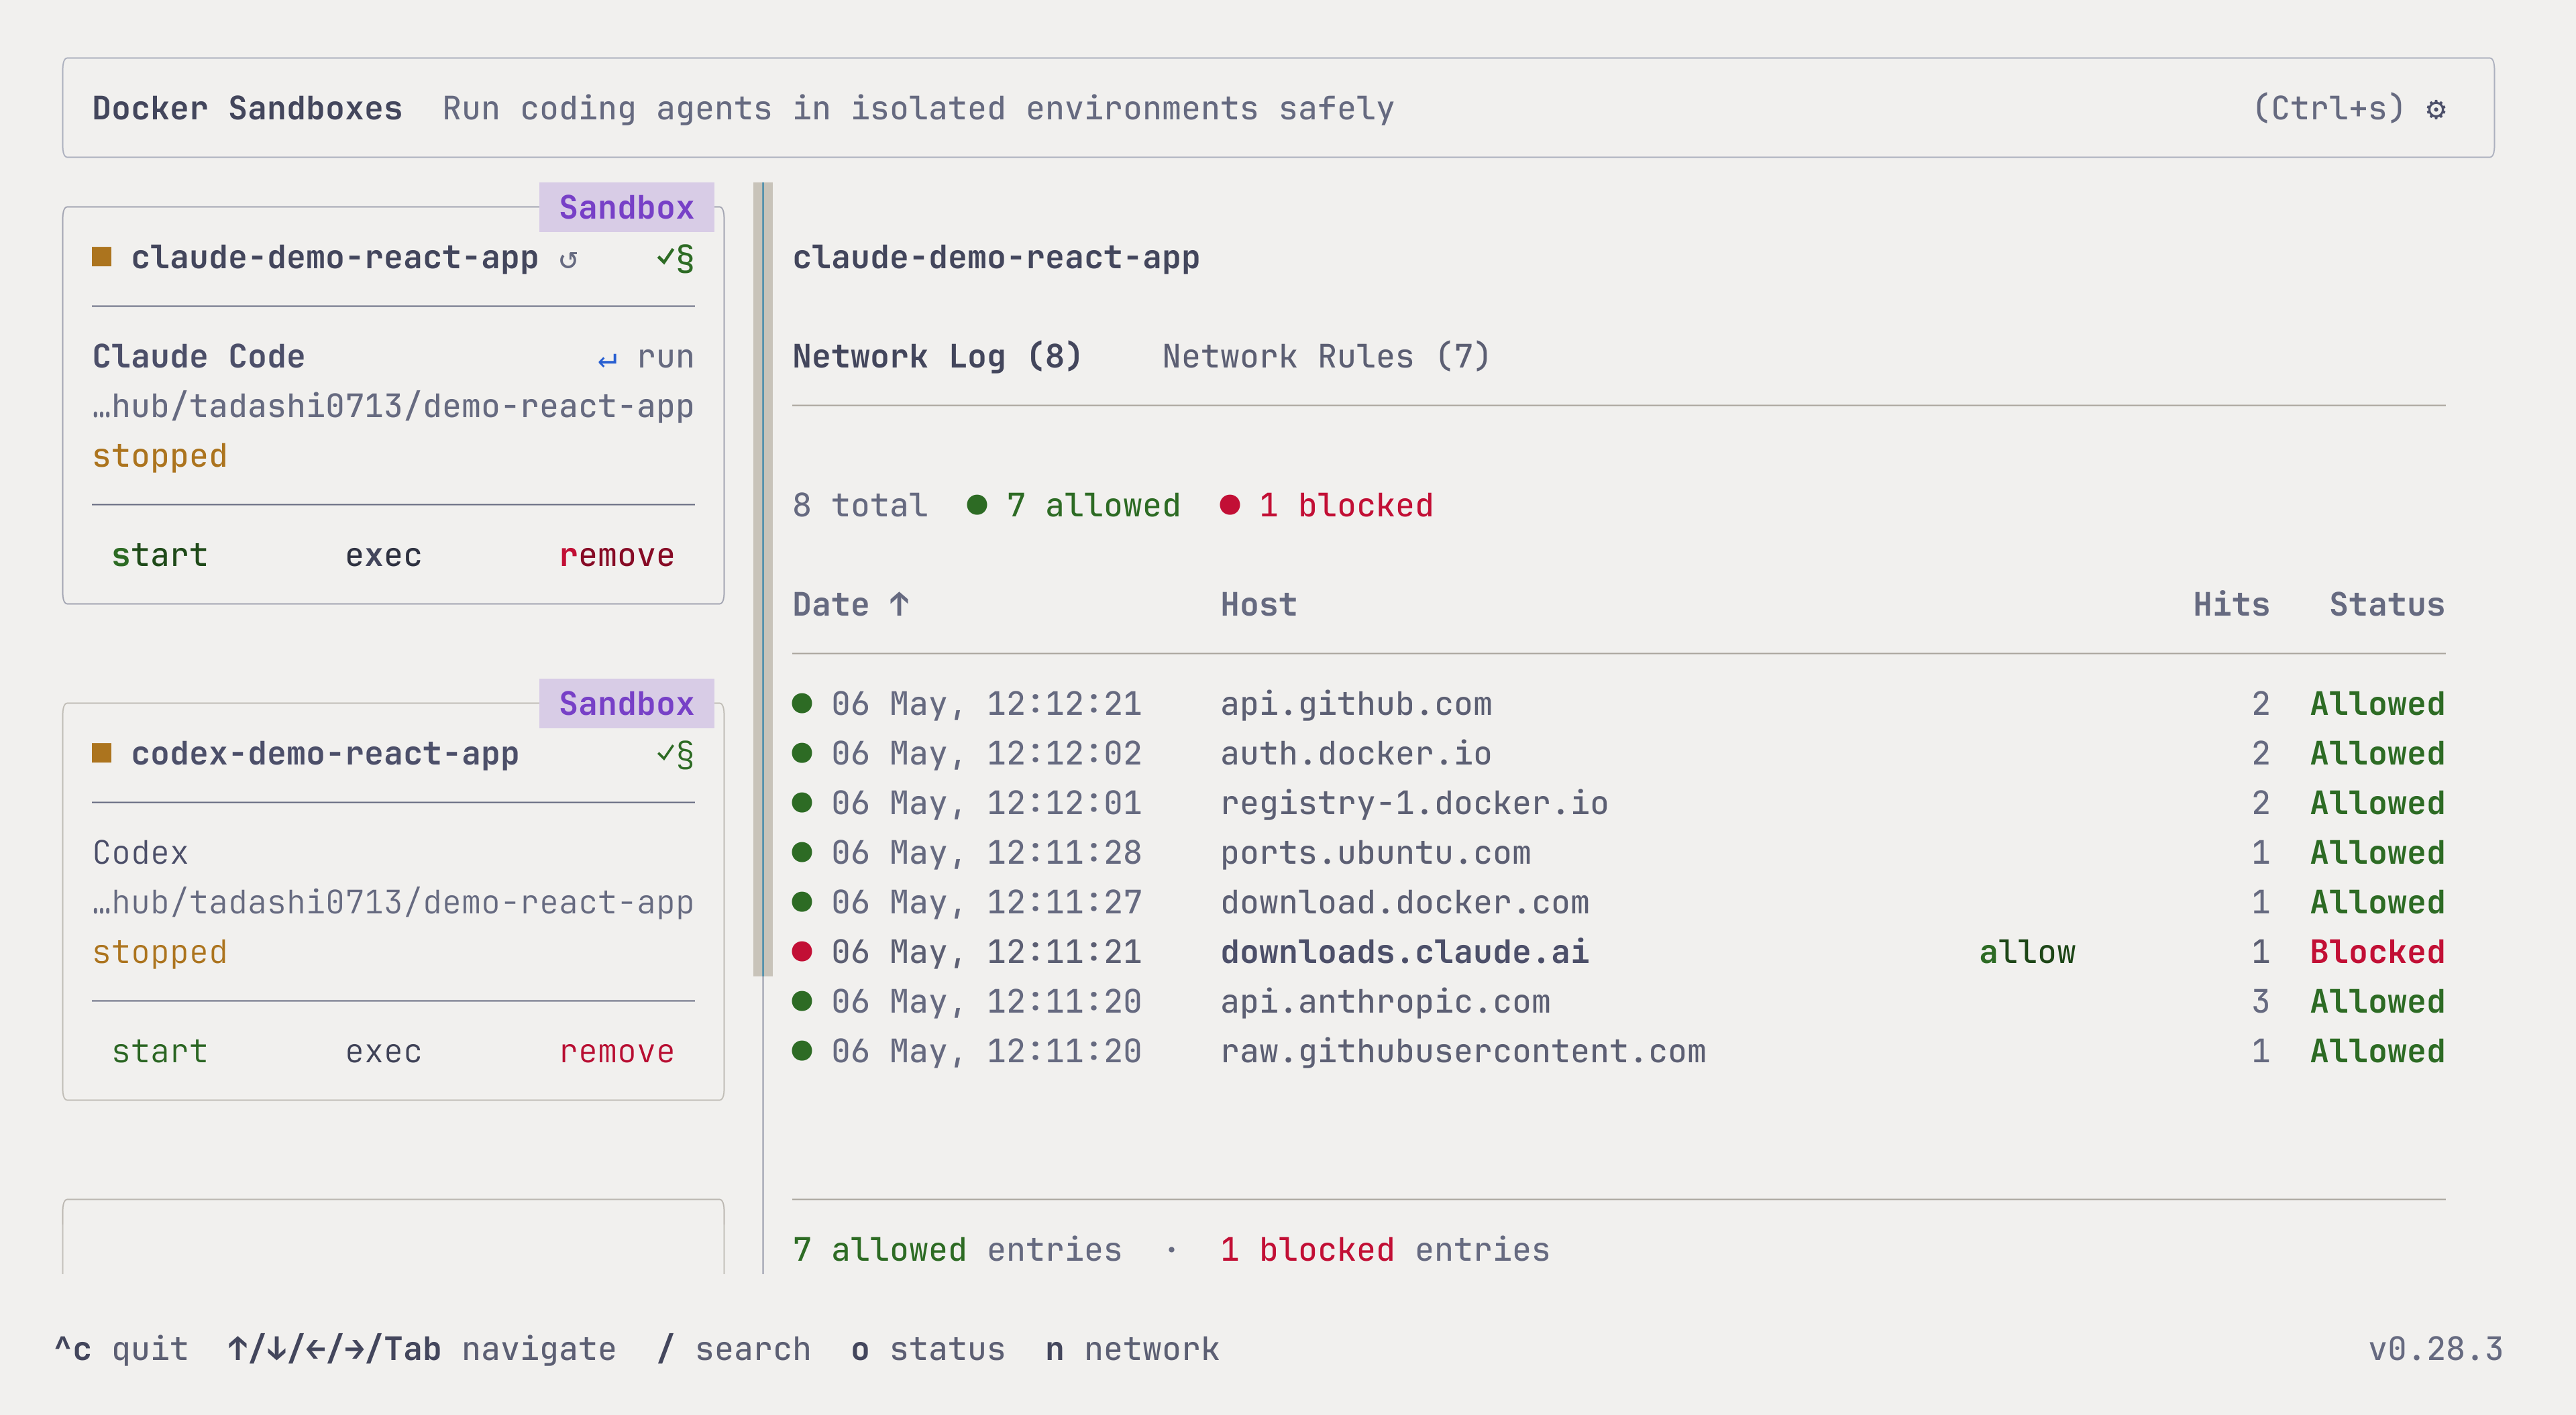Click green dot on api.anthropic.com row
Viewport: 2576px width, 1415px height.
pyautogui.click(x=802, y=1000)
